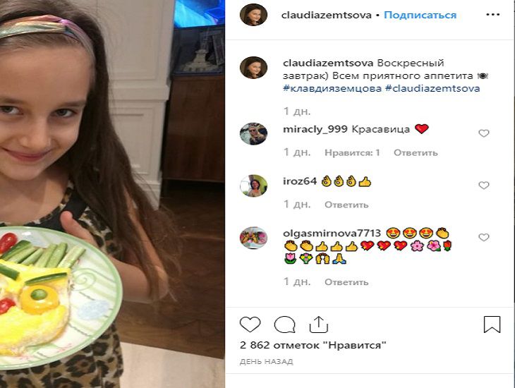Reply to olgasmirnova7713's comment via Ответить

(x=346, y=282)
